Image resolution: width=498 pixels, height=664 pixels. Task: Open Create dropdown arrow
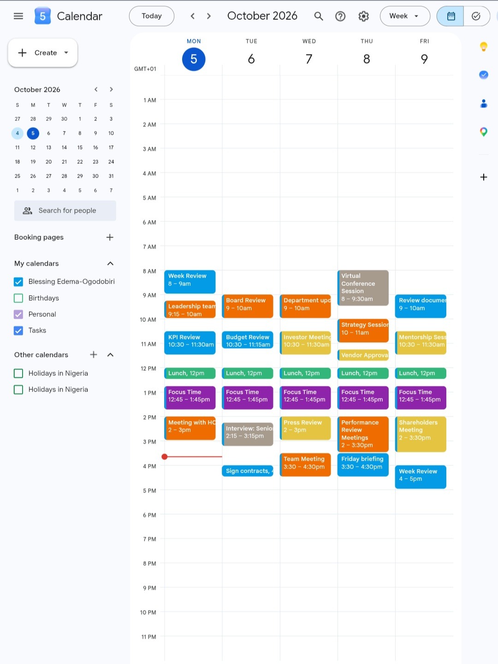point(66,53)
